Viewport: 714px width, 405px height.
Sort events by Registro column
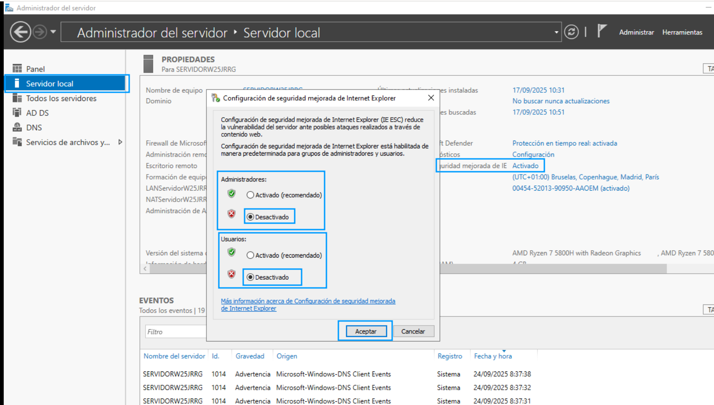450,356
